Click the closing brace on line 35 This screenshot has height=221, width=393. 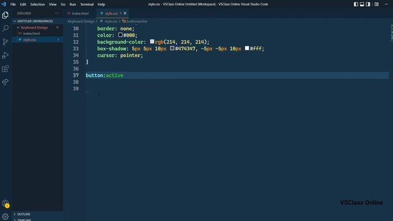point(87,61)
